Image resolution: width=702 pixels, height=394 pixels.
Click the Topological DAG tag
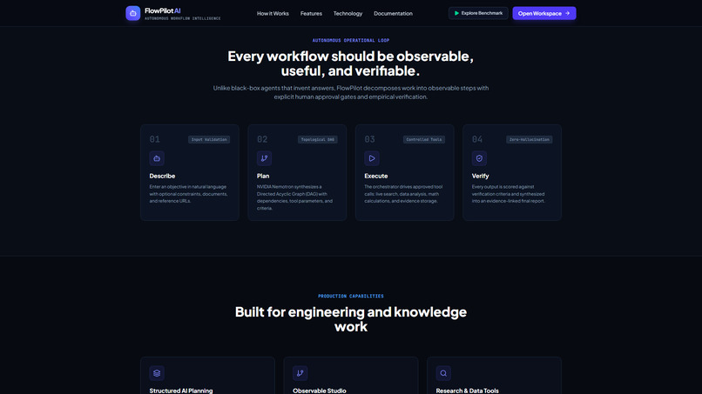point(317,139)
